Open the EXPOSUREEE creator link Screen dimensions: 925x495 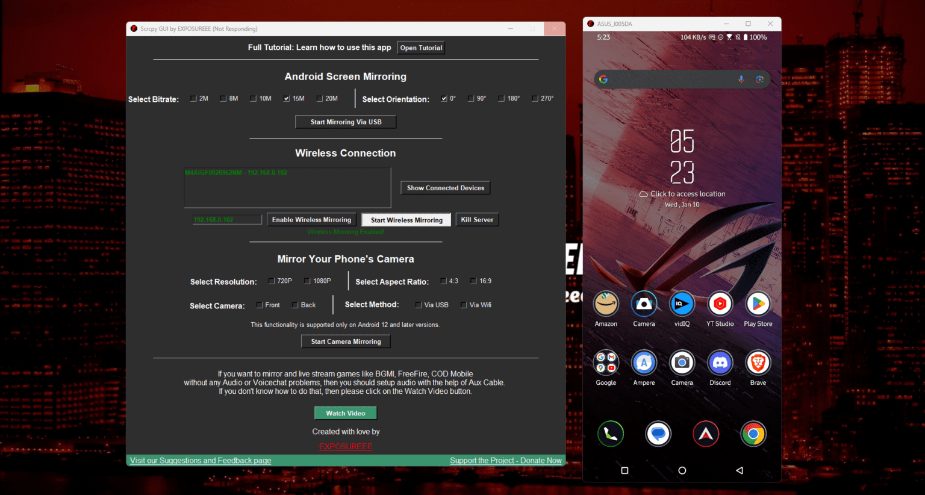click(346, 446)
